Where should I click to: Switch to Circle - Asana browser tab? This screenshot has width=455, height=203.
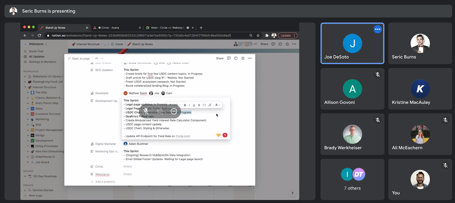[117, 28]
